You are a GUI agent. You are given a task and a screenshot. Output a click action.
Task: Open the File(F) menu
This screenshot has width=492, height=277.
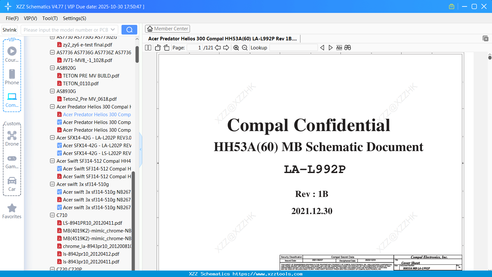coord(12,18)
